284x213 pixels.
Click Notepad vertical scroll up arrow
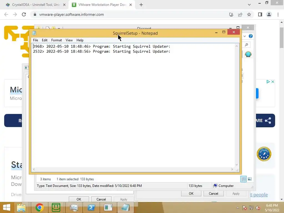coord(237,46)
